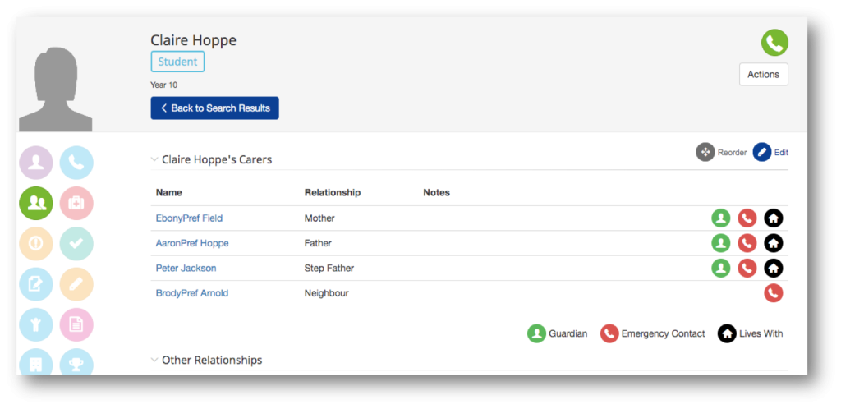Open the Actions dropdown button
Screen dimensions: 841x409
coord(763,75)
